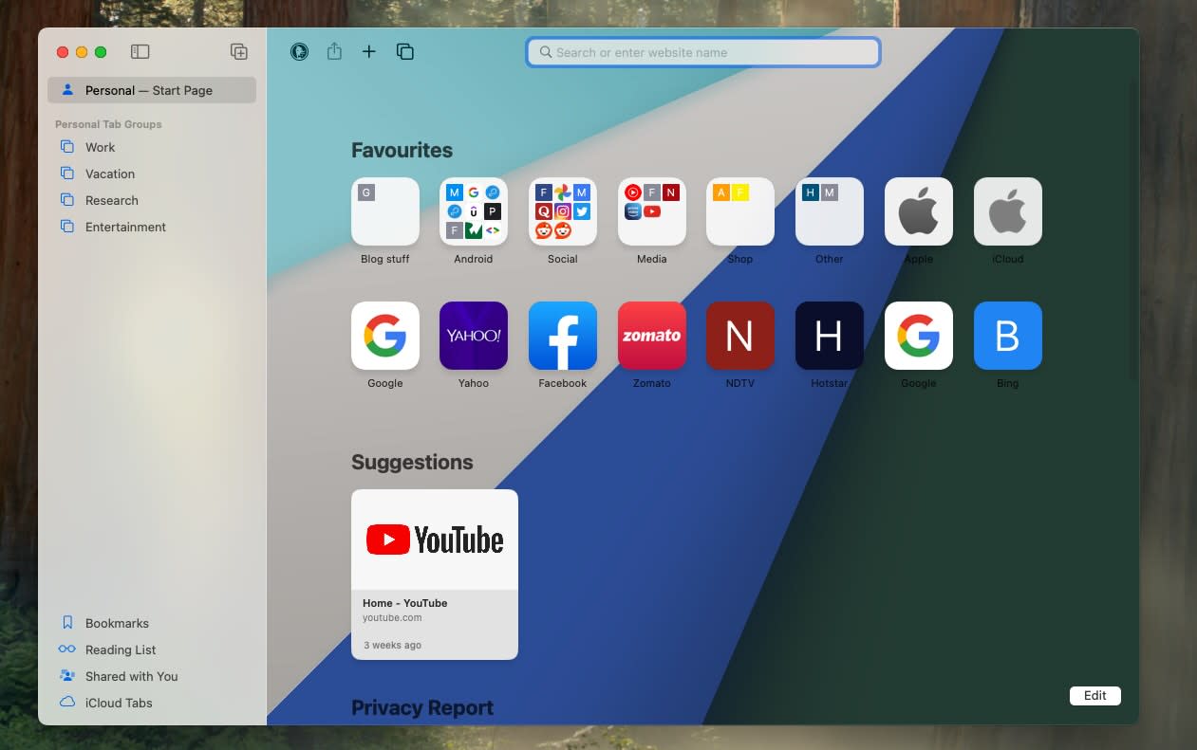Open the Blog stuff favourites folder
This screenshot has width=1197, height=750.
pyautogui.click(x=385, y=211)
